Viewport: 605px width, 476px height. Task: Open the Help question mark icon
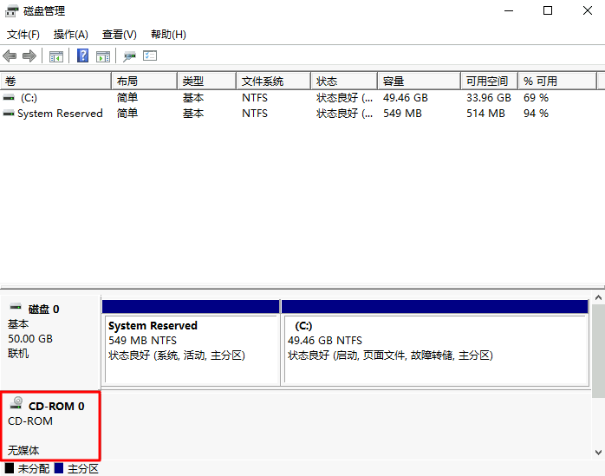click(x=82, y=56)
